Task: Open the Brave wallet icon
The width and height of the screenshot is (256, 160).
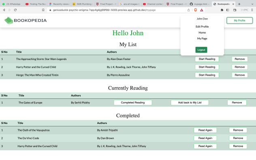Action: pos(235,10)
